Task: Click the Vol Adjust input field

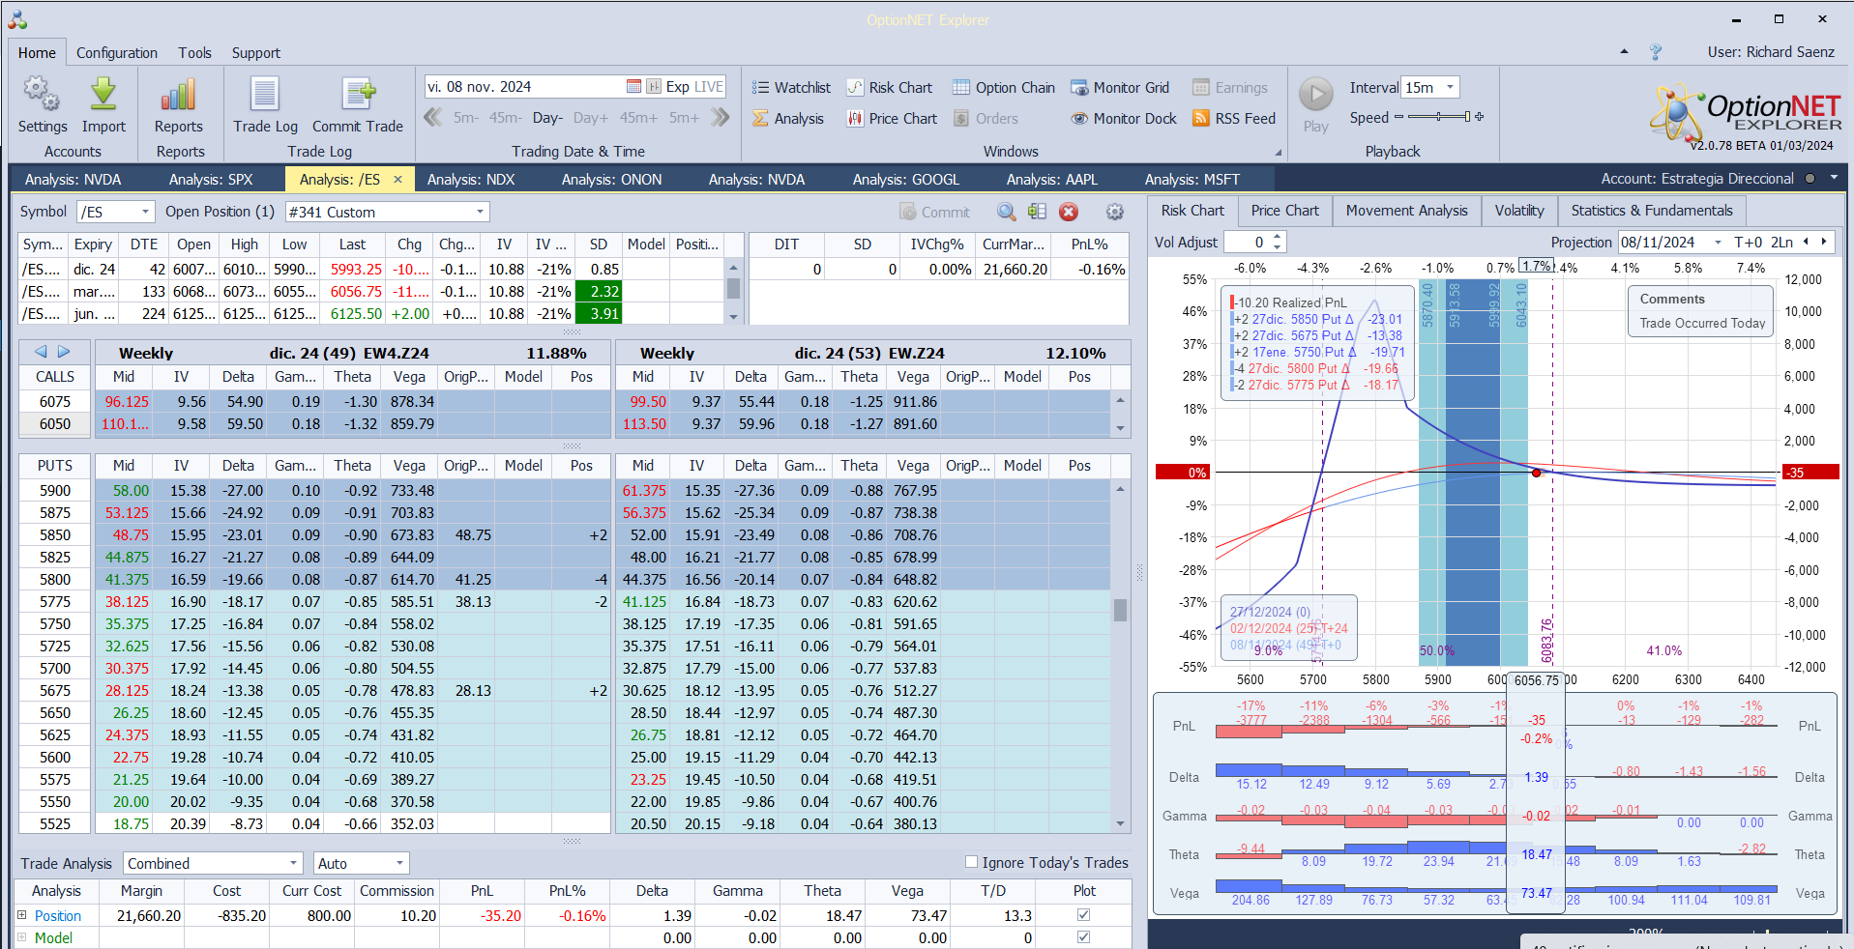Action: pyautogui.click(x=1248, y=243)
